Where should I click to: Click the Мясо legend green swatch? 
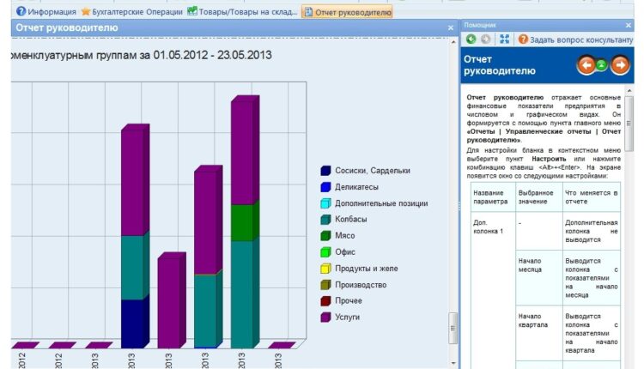tap(325, 236)
